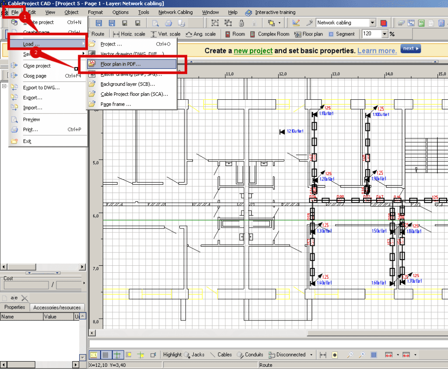448x369 pixels.
Task: Select the Room drawing tool
Action: pyautogui.click(x=235, y=34)
